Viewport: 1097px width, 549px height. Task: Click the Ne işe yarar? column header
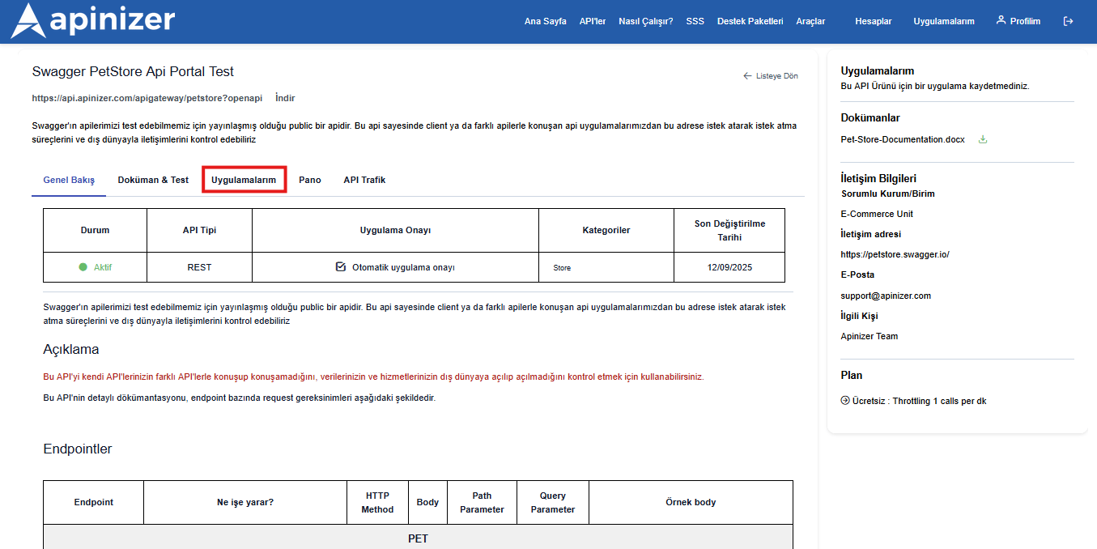(x=245, y=502)
